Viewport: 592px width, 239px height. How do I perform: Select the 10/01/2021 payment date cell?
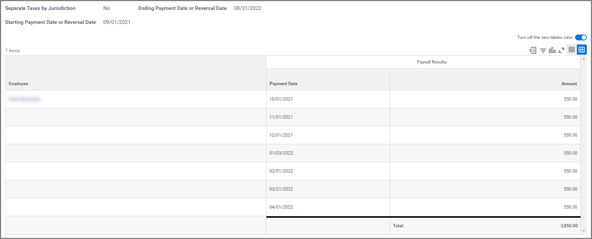pyautogui.click(x=328, y=99)
